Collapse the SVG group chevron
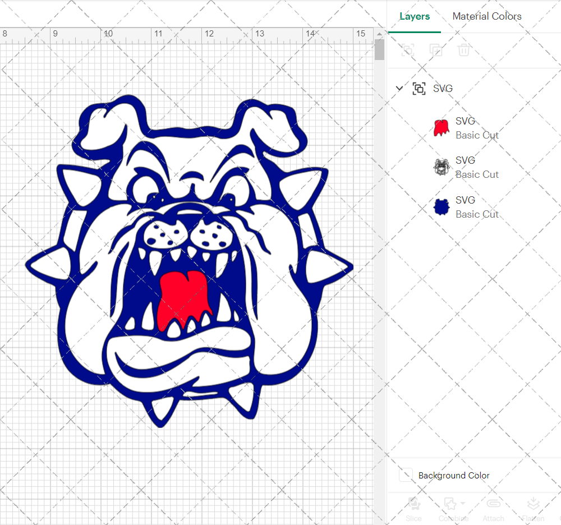The width and height of the screenshot is (561, 525). coord(399,88)
